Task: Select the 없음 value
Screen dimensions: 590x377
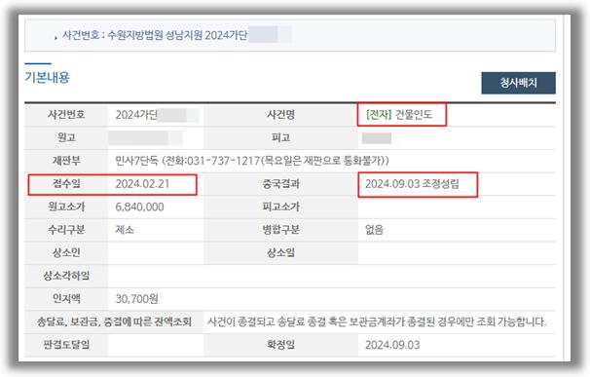Action: click(374, 230)
